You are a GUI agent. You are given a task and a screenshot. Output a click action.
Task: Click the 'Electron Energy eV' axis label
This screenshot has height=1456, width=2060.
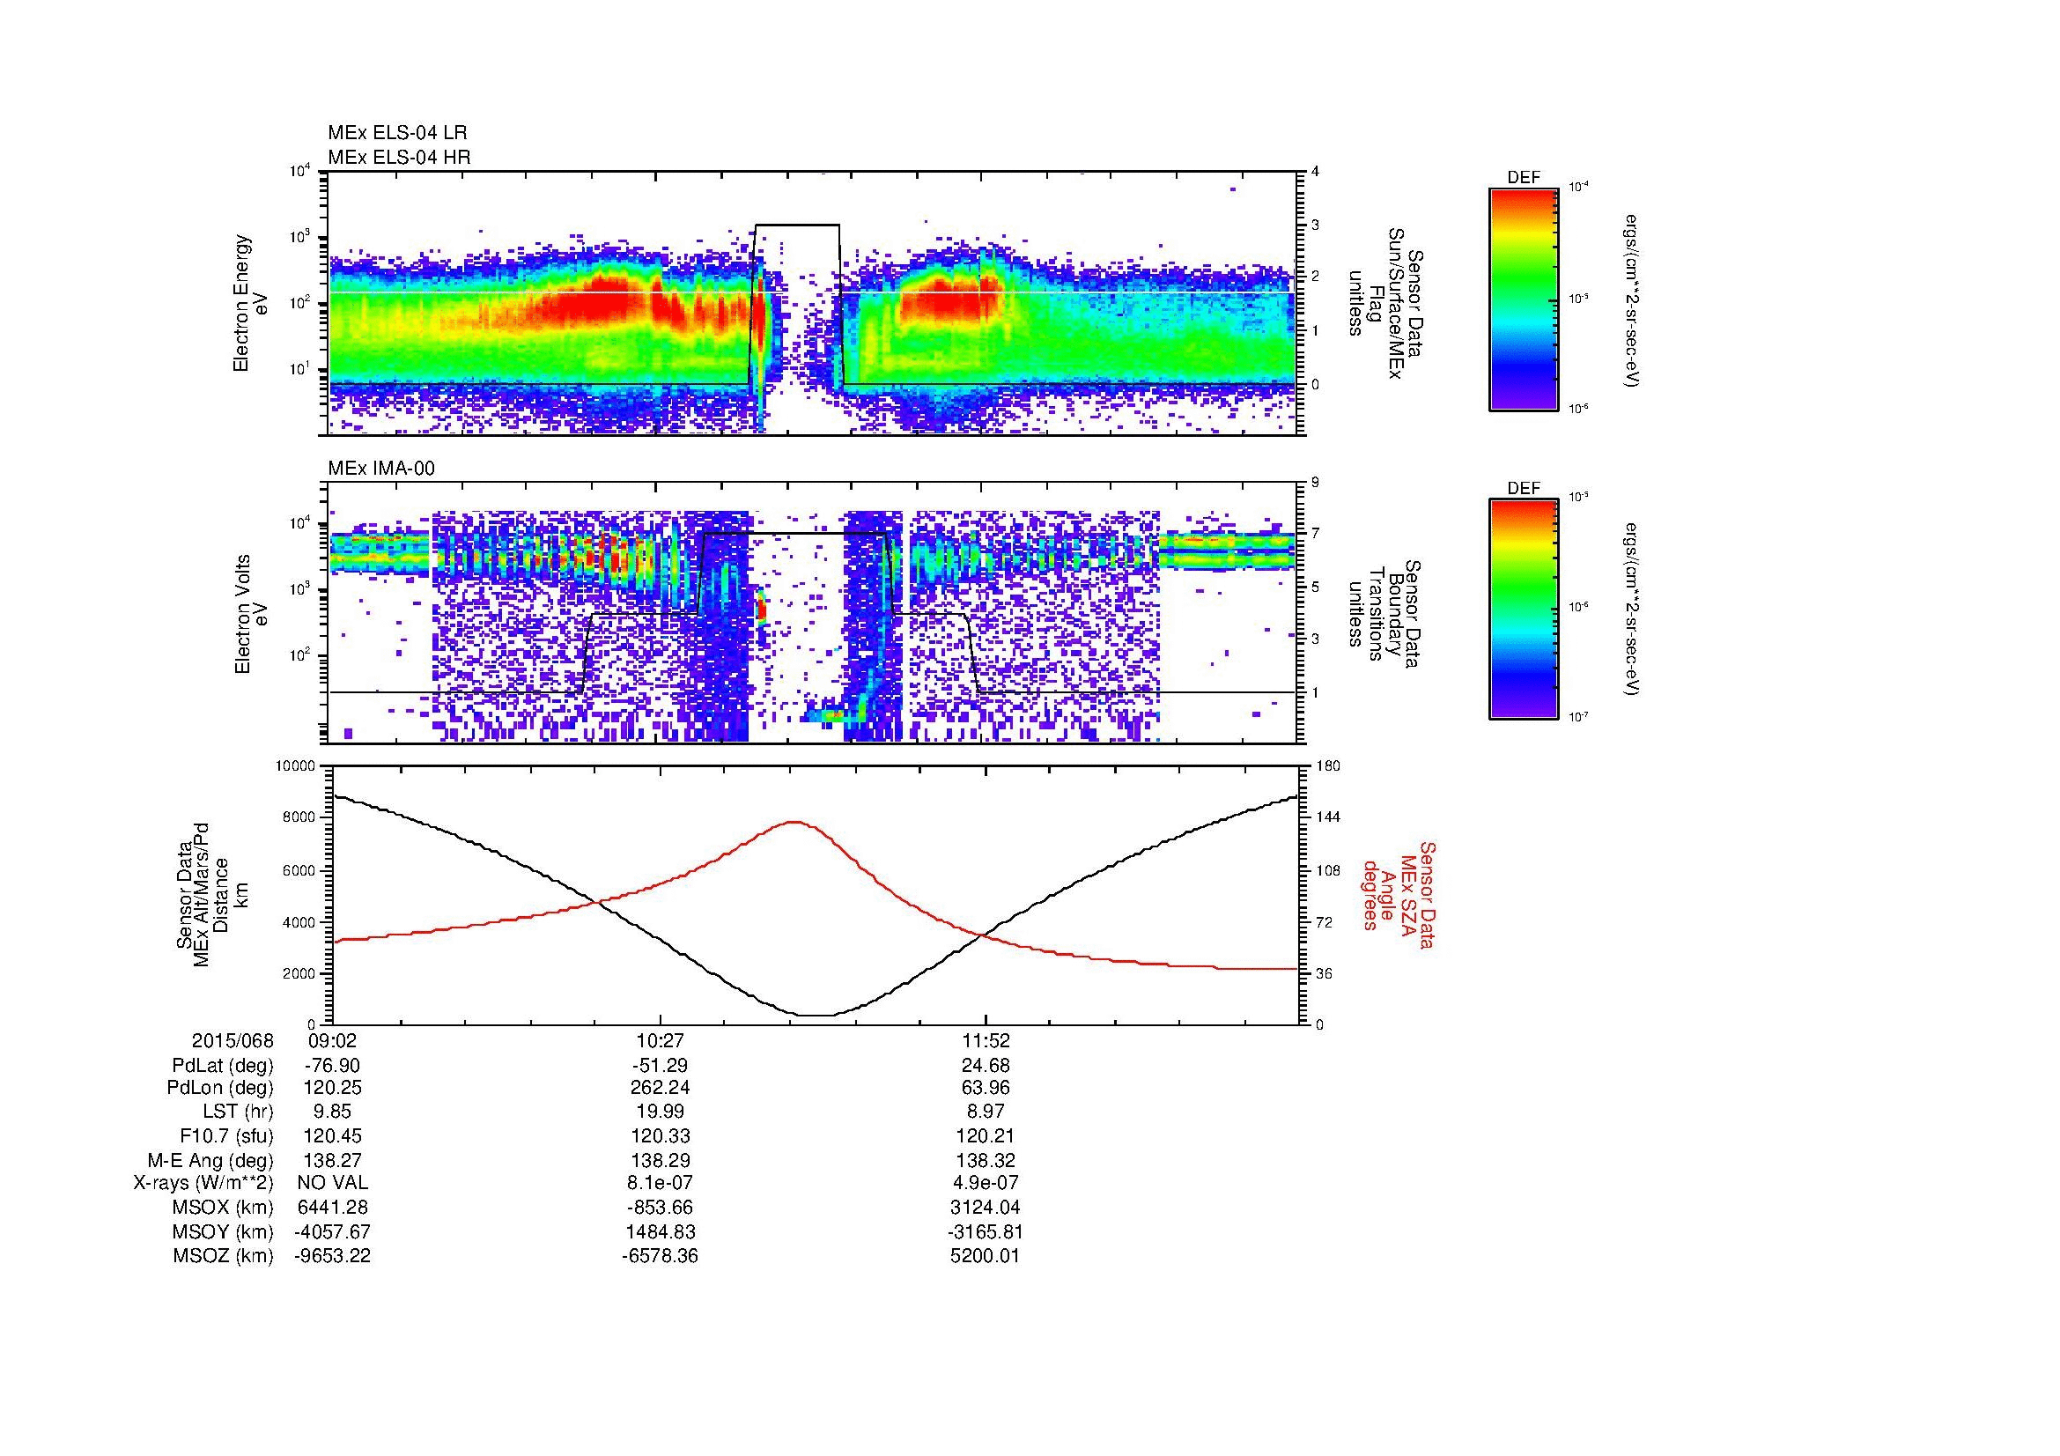click(x=251, y=303)
